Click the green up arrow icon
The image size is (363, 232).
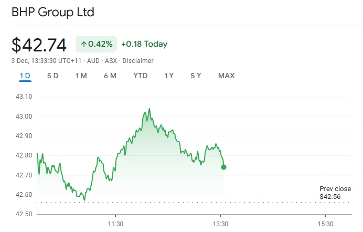coord(83,44)
